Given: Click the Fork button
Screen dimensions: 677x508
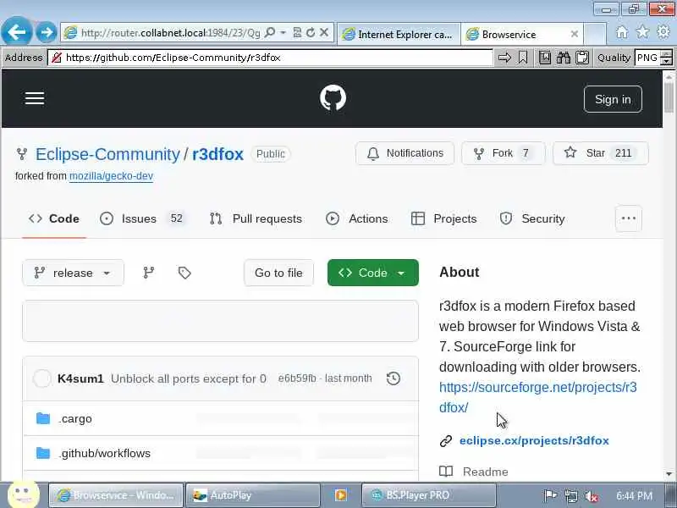Looking at the screenshot, I should coord(503,153).
